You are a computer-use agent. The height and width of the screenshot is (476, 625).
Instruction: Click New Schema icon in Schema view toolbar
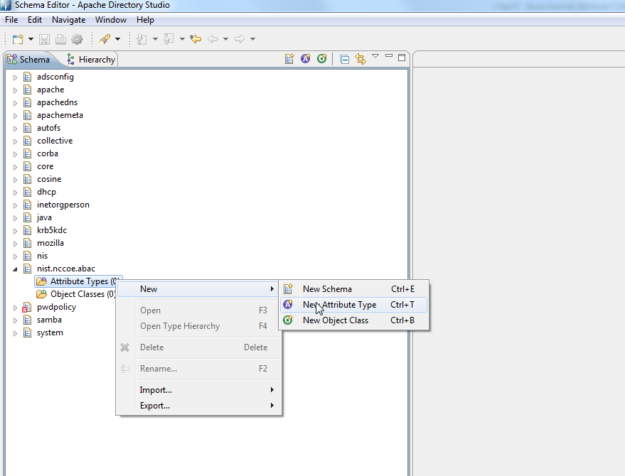tap(289, 59)
